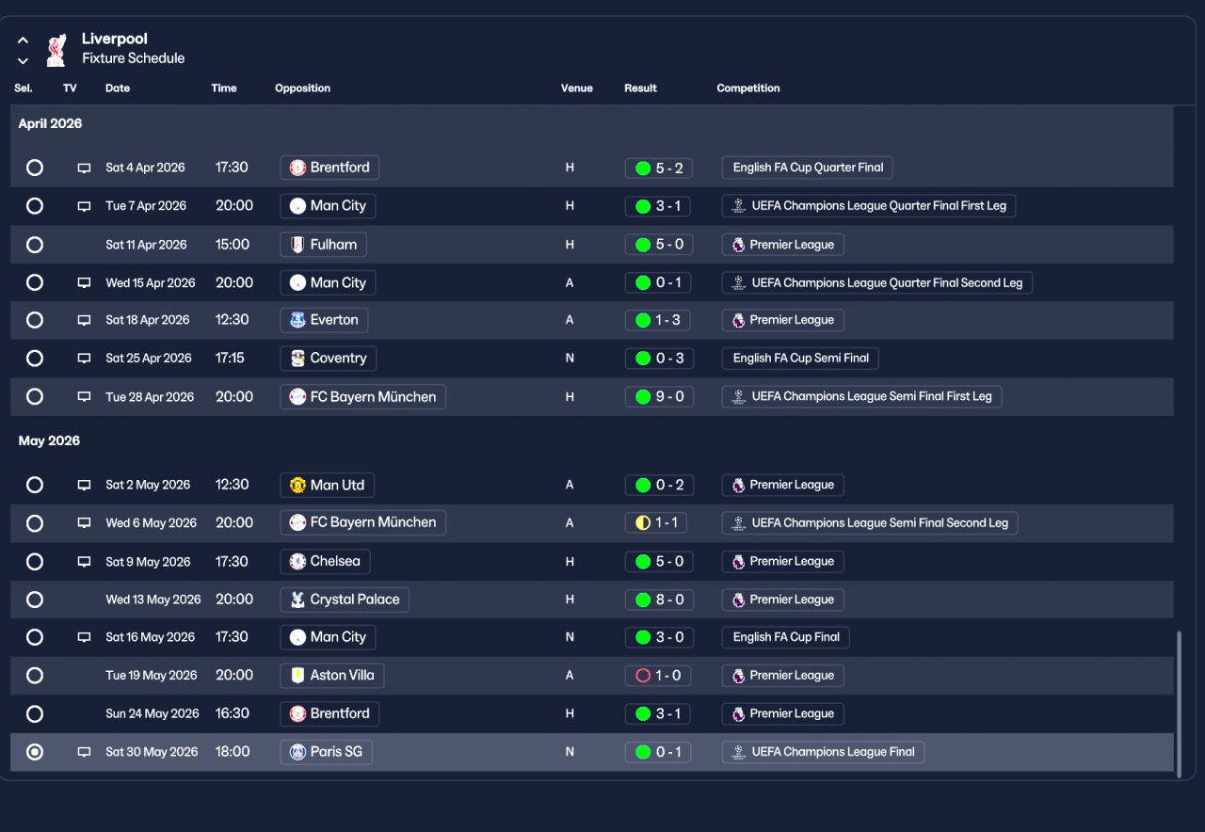
Task: Click Aston Villa club badge icon
Action: point(297,675)
